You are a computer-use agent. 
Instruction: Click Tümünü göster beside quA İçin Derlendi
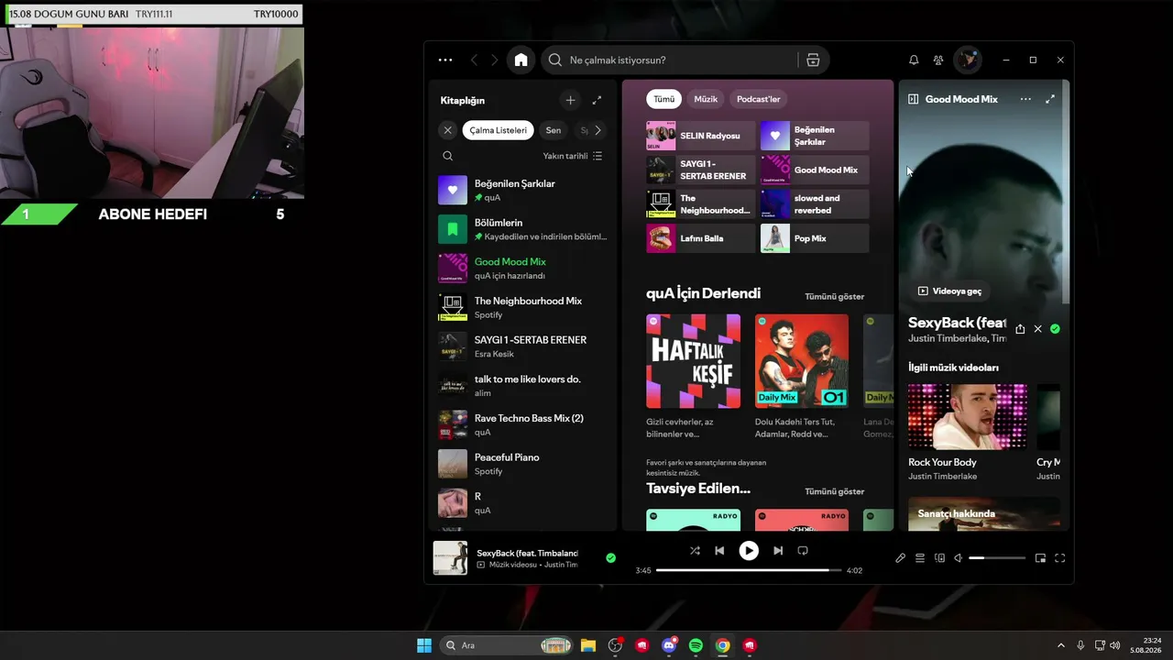click(x=834, y=296)
